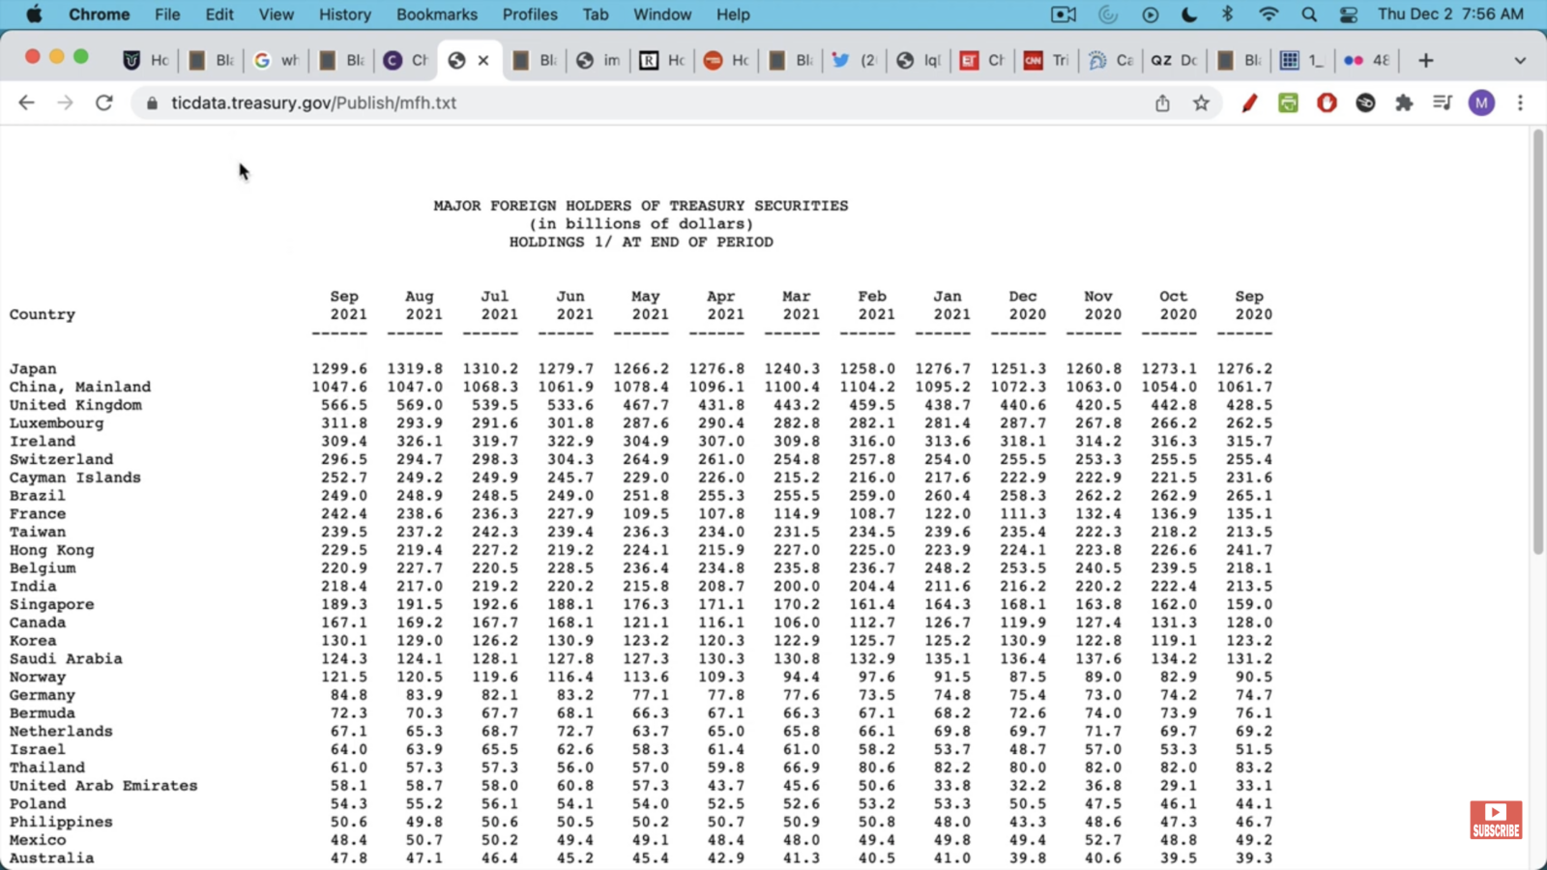The image size is (1547, 870).
Task: Switch to the Google search tab
Action: [276, 60]
